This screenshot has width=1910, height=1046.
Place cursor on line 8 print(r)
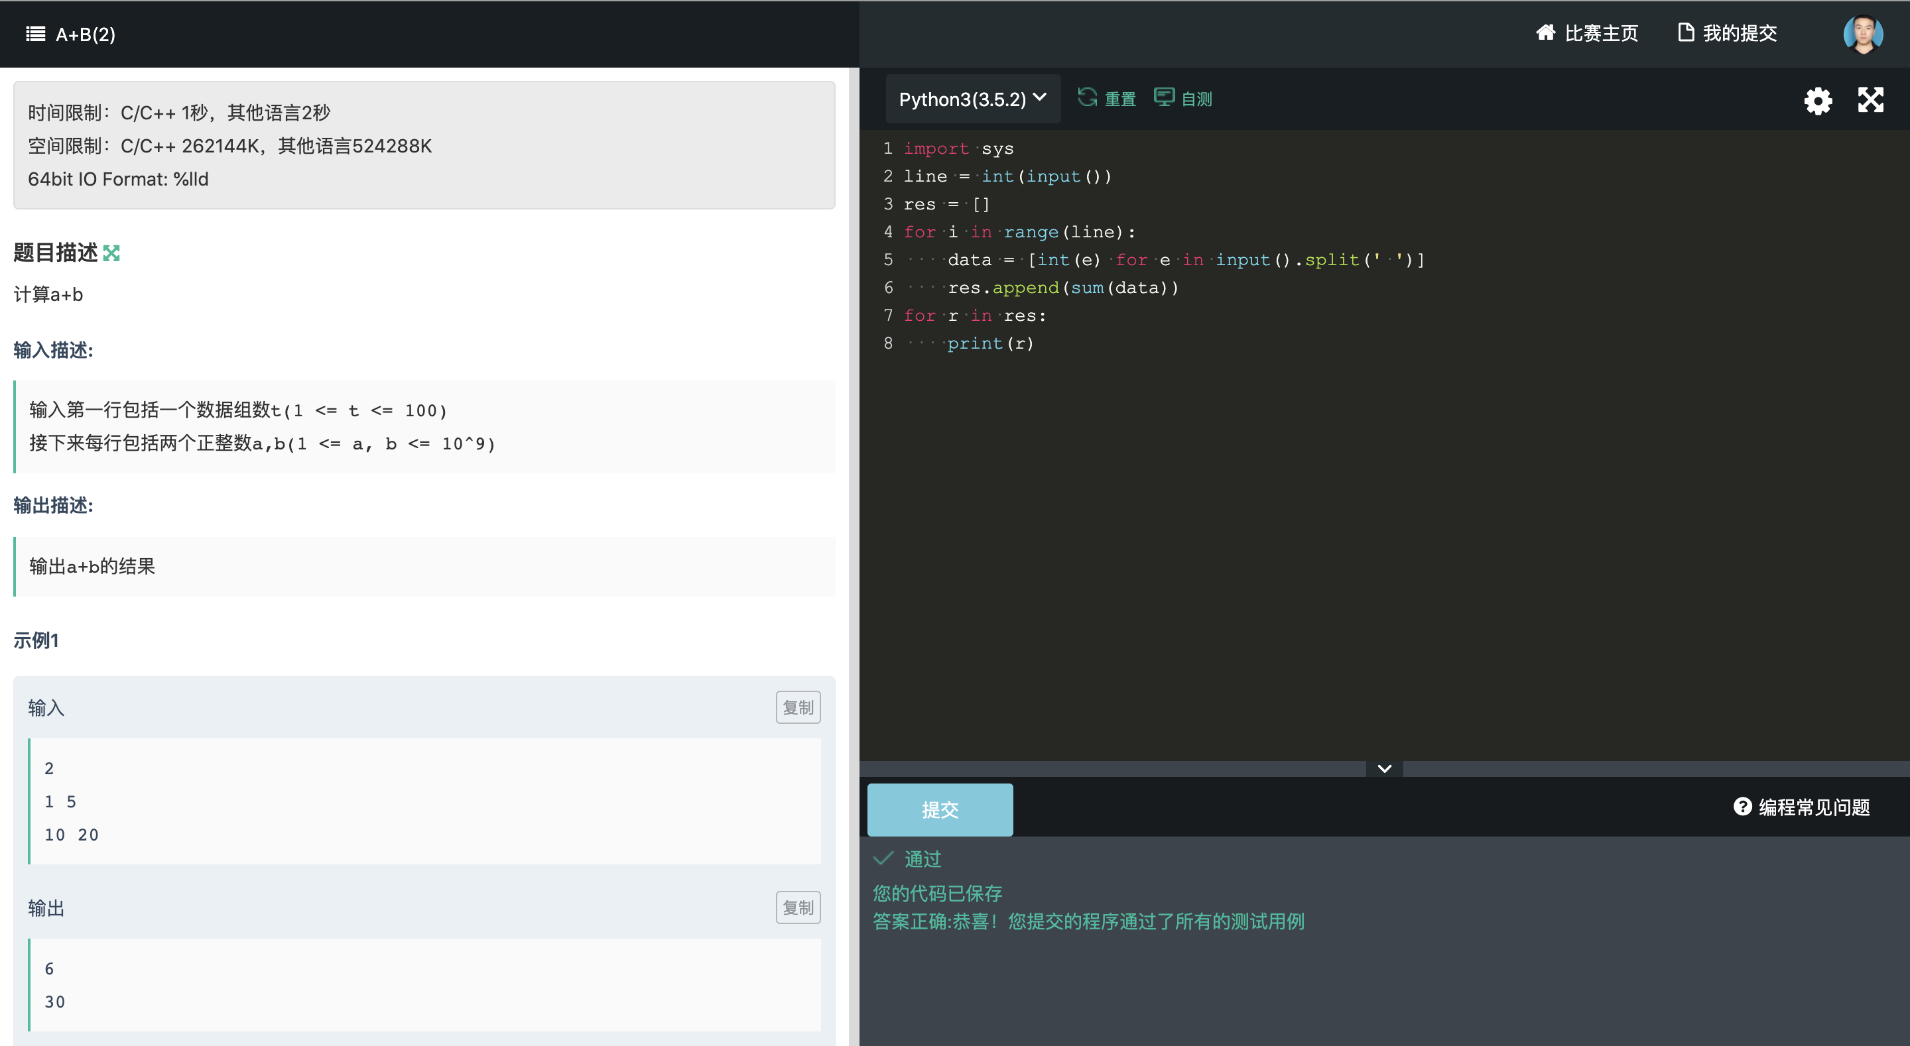(x=990, y=343)
